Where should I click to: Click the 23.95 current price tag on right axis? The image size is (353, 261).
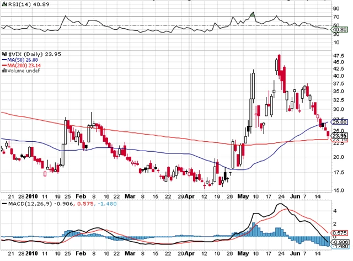click(x=339, y=136)
